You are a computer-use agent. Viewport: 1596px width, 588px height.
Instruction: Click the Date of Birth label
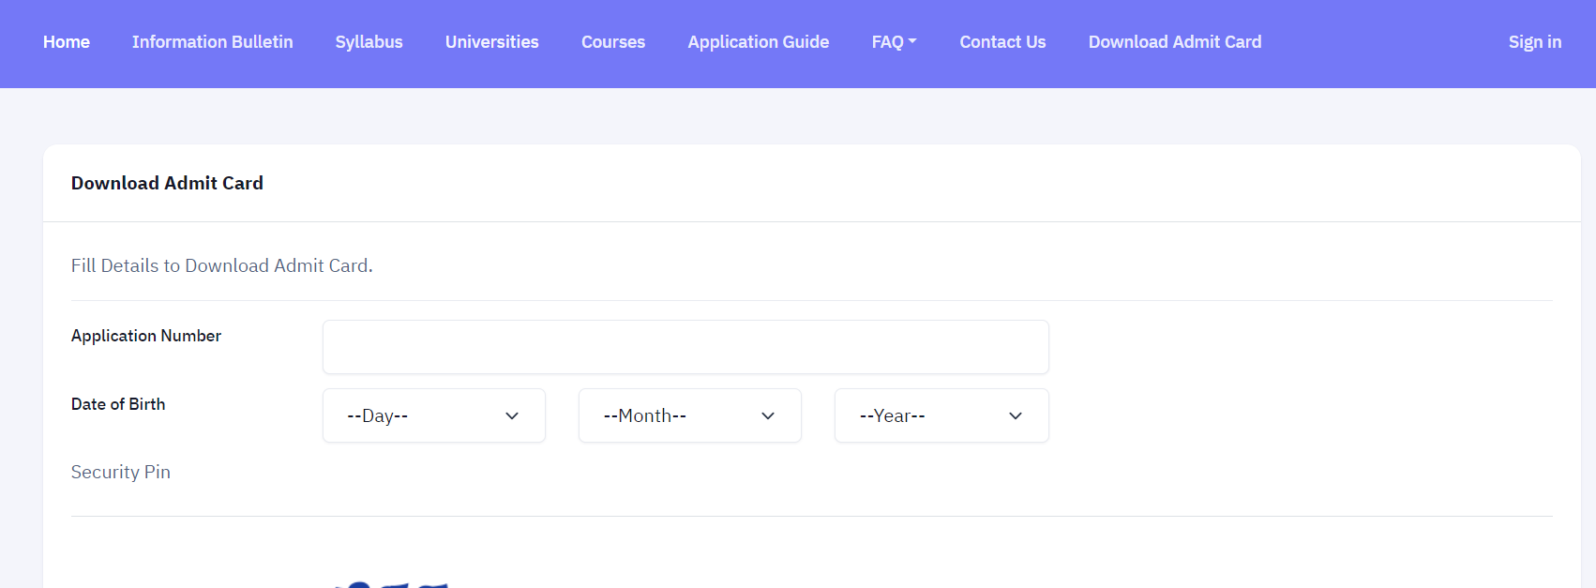(x=118, y=404)
